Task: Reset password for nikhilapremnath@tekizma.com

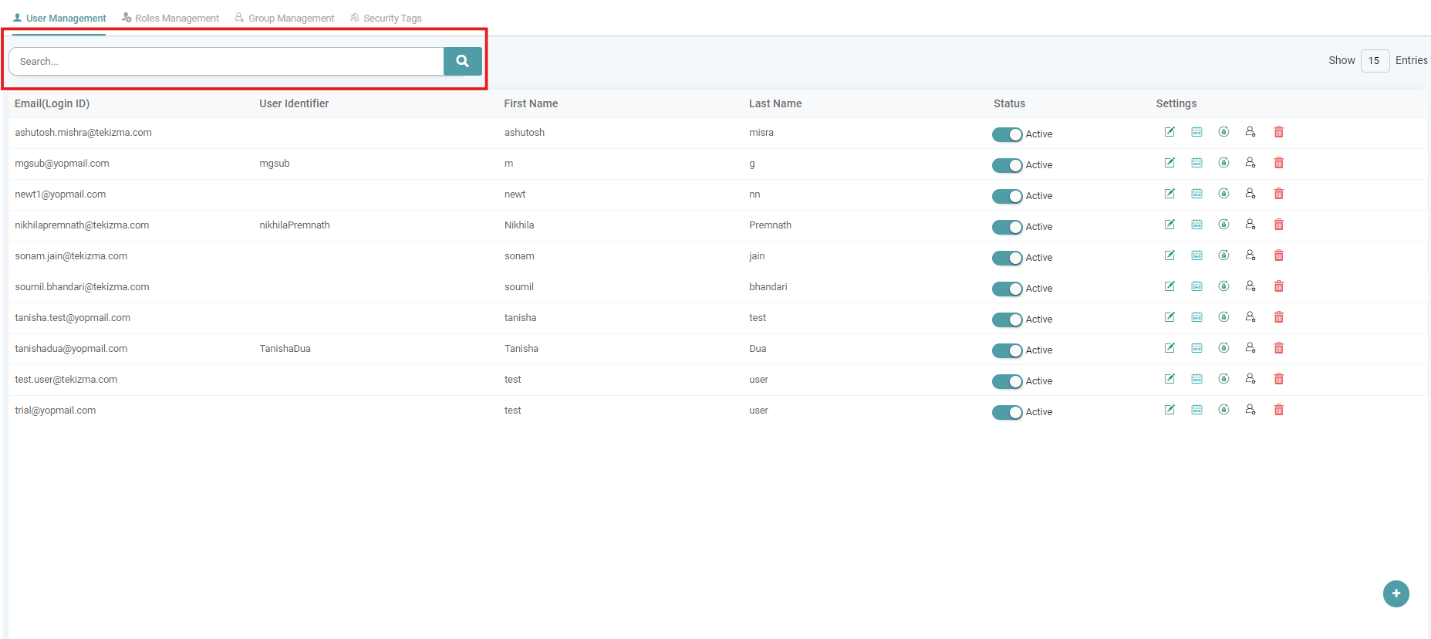Action: [x=1223, y=225]
